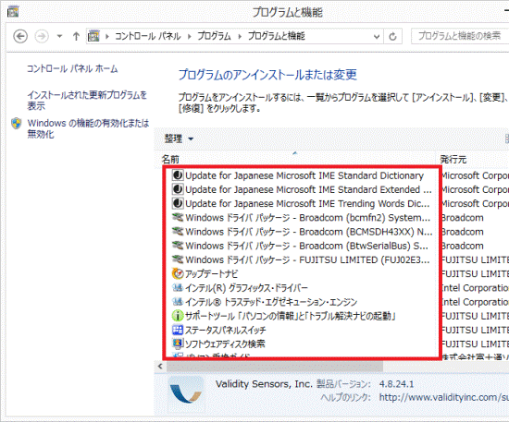
Task: Focus the プログラムと機能の検索 search box
Action: pos(460,36)
